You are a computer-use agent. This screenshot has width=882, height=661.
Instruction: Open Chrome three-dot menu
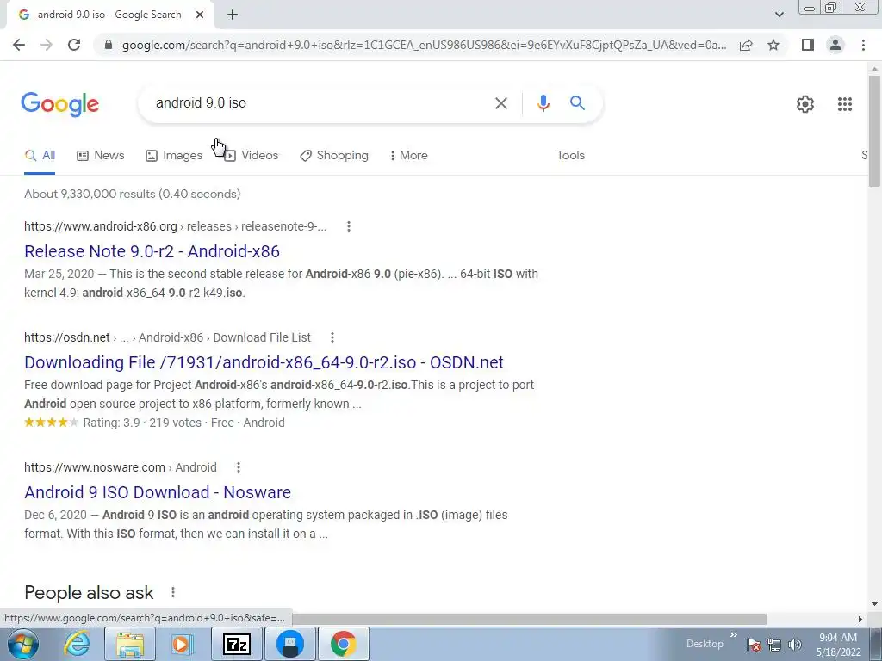[863, 45]
